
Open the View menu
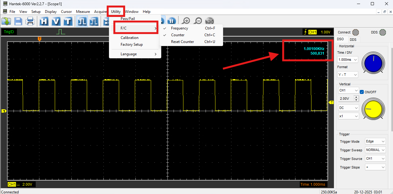pyautogui.click(x=23, y=12)
